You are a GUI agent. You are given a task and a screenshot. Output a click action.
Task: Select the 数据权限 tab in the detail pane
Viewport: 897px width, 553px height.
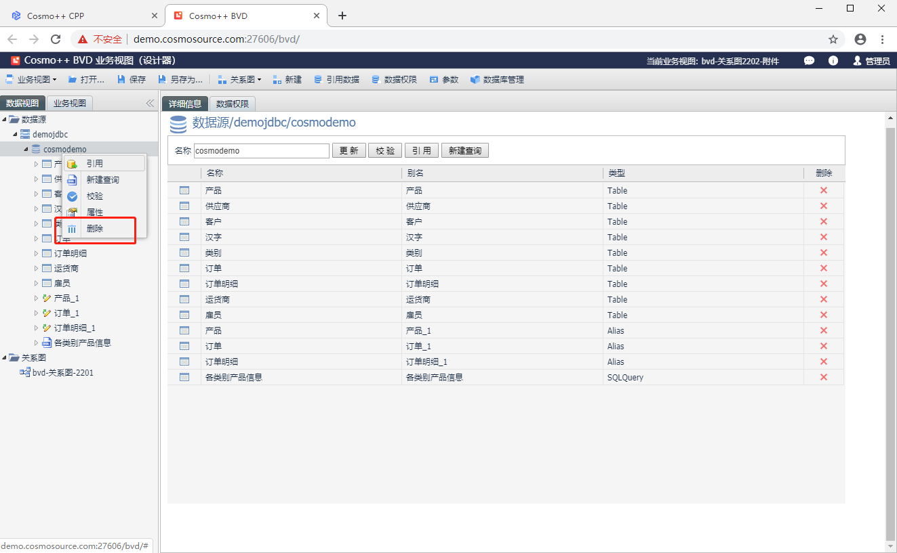coord(233,104)
